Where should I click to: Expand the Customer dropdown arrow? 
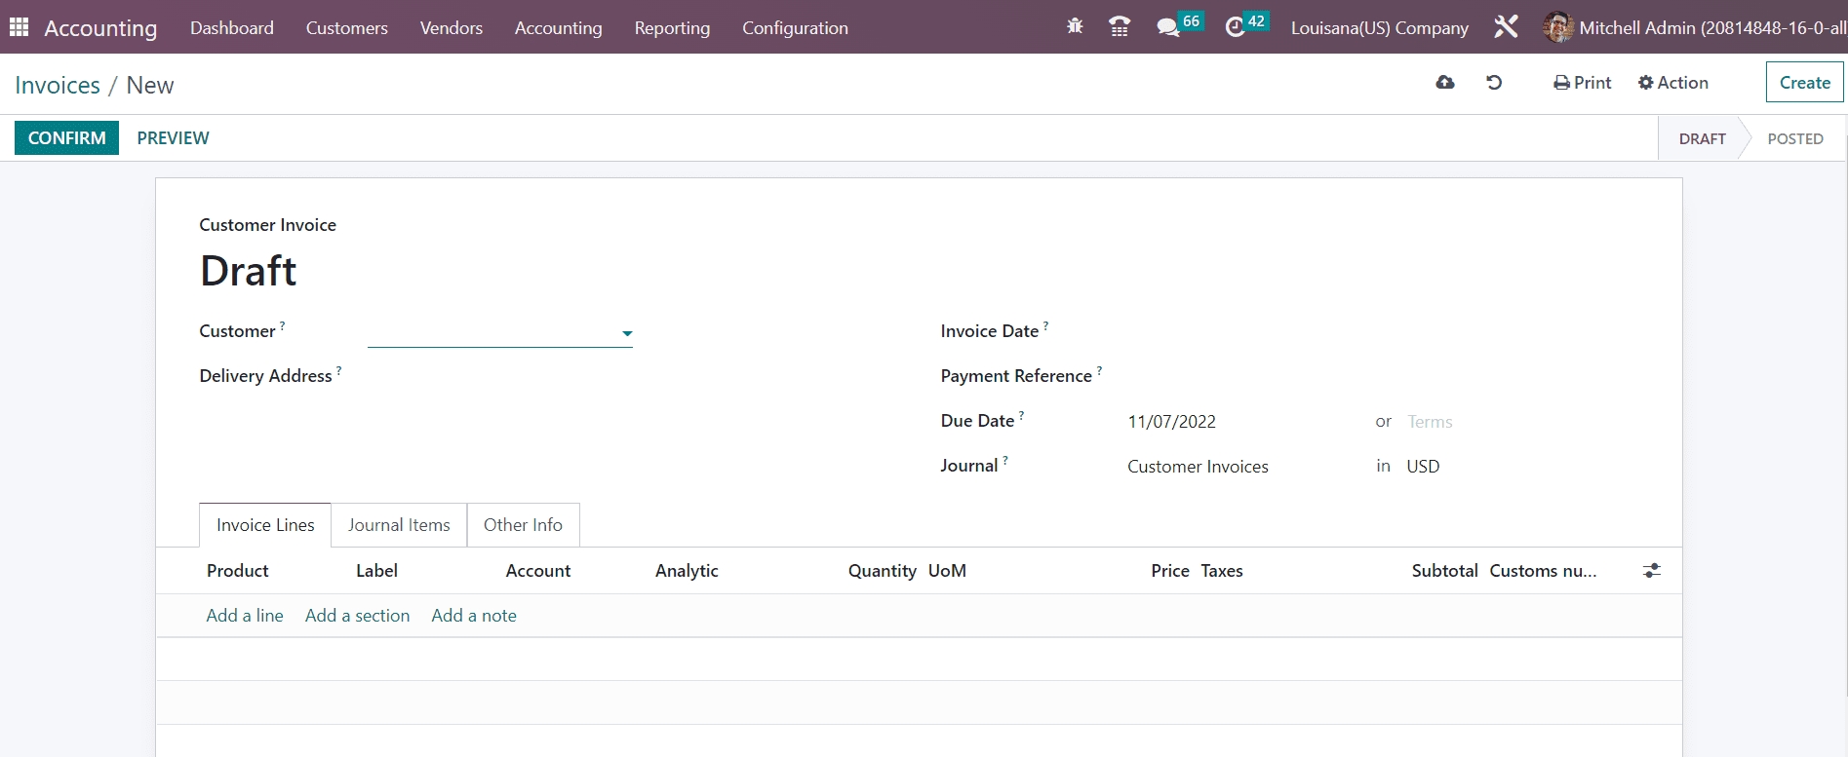click(627, 333)
